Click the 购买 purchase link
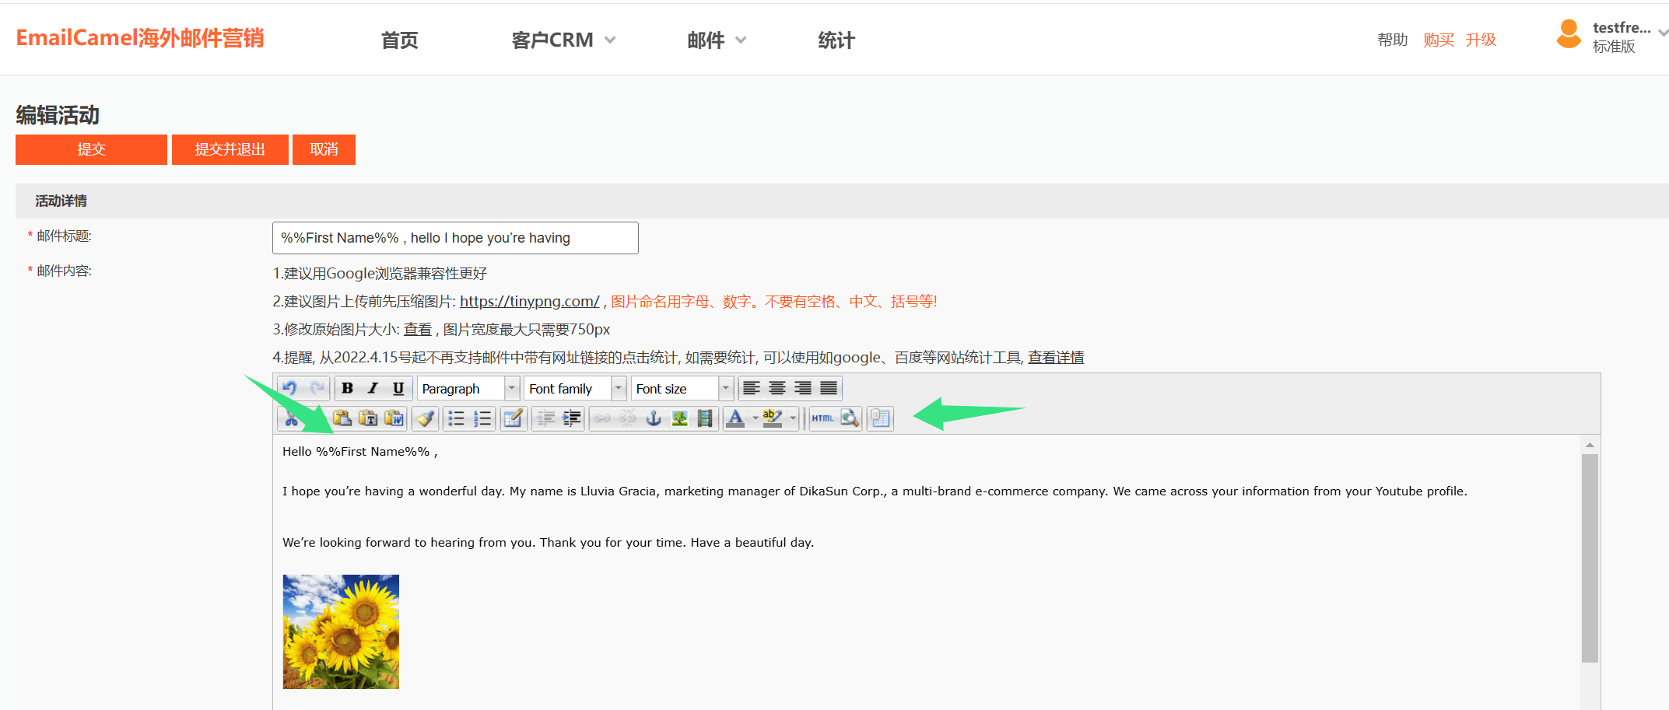Viewport: 1669px width, 710px height. 1439,40
